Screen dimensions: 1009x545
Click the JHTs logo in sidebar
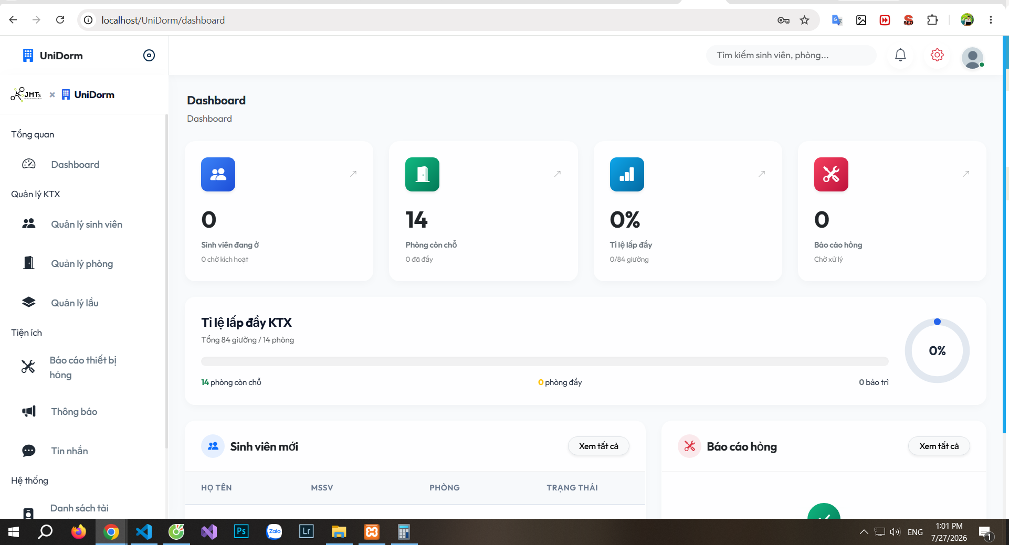pos(26,94)
